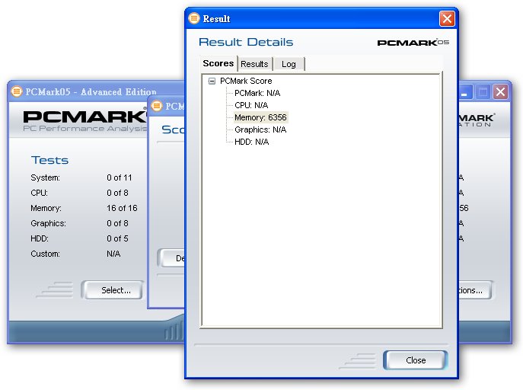Click the PCMARK logo above PC Performance Analysis
Screen dimensions: 523x390
84,117
